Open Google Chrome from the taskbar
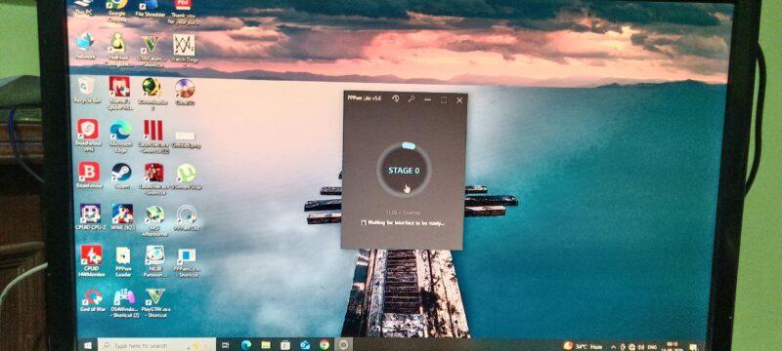The height and width of the screenshot is (351, 782). [x=325, y=344]
